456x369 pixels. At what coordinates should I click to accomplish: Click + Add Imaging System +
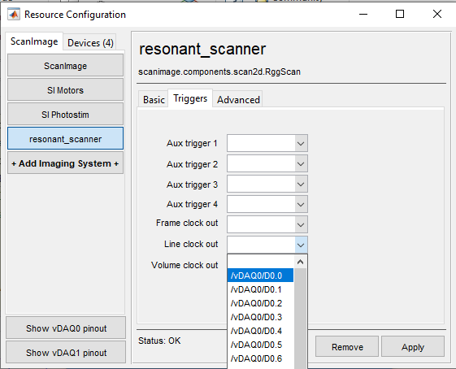66,163
